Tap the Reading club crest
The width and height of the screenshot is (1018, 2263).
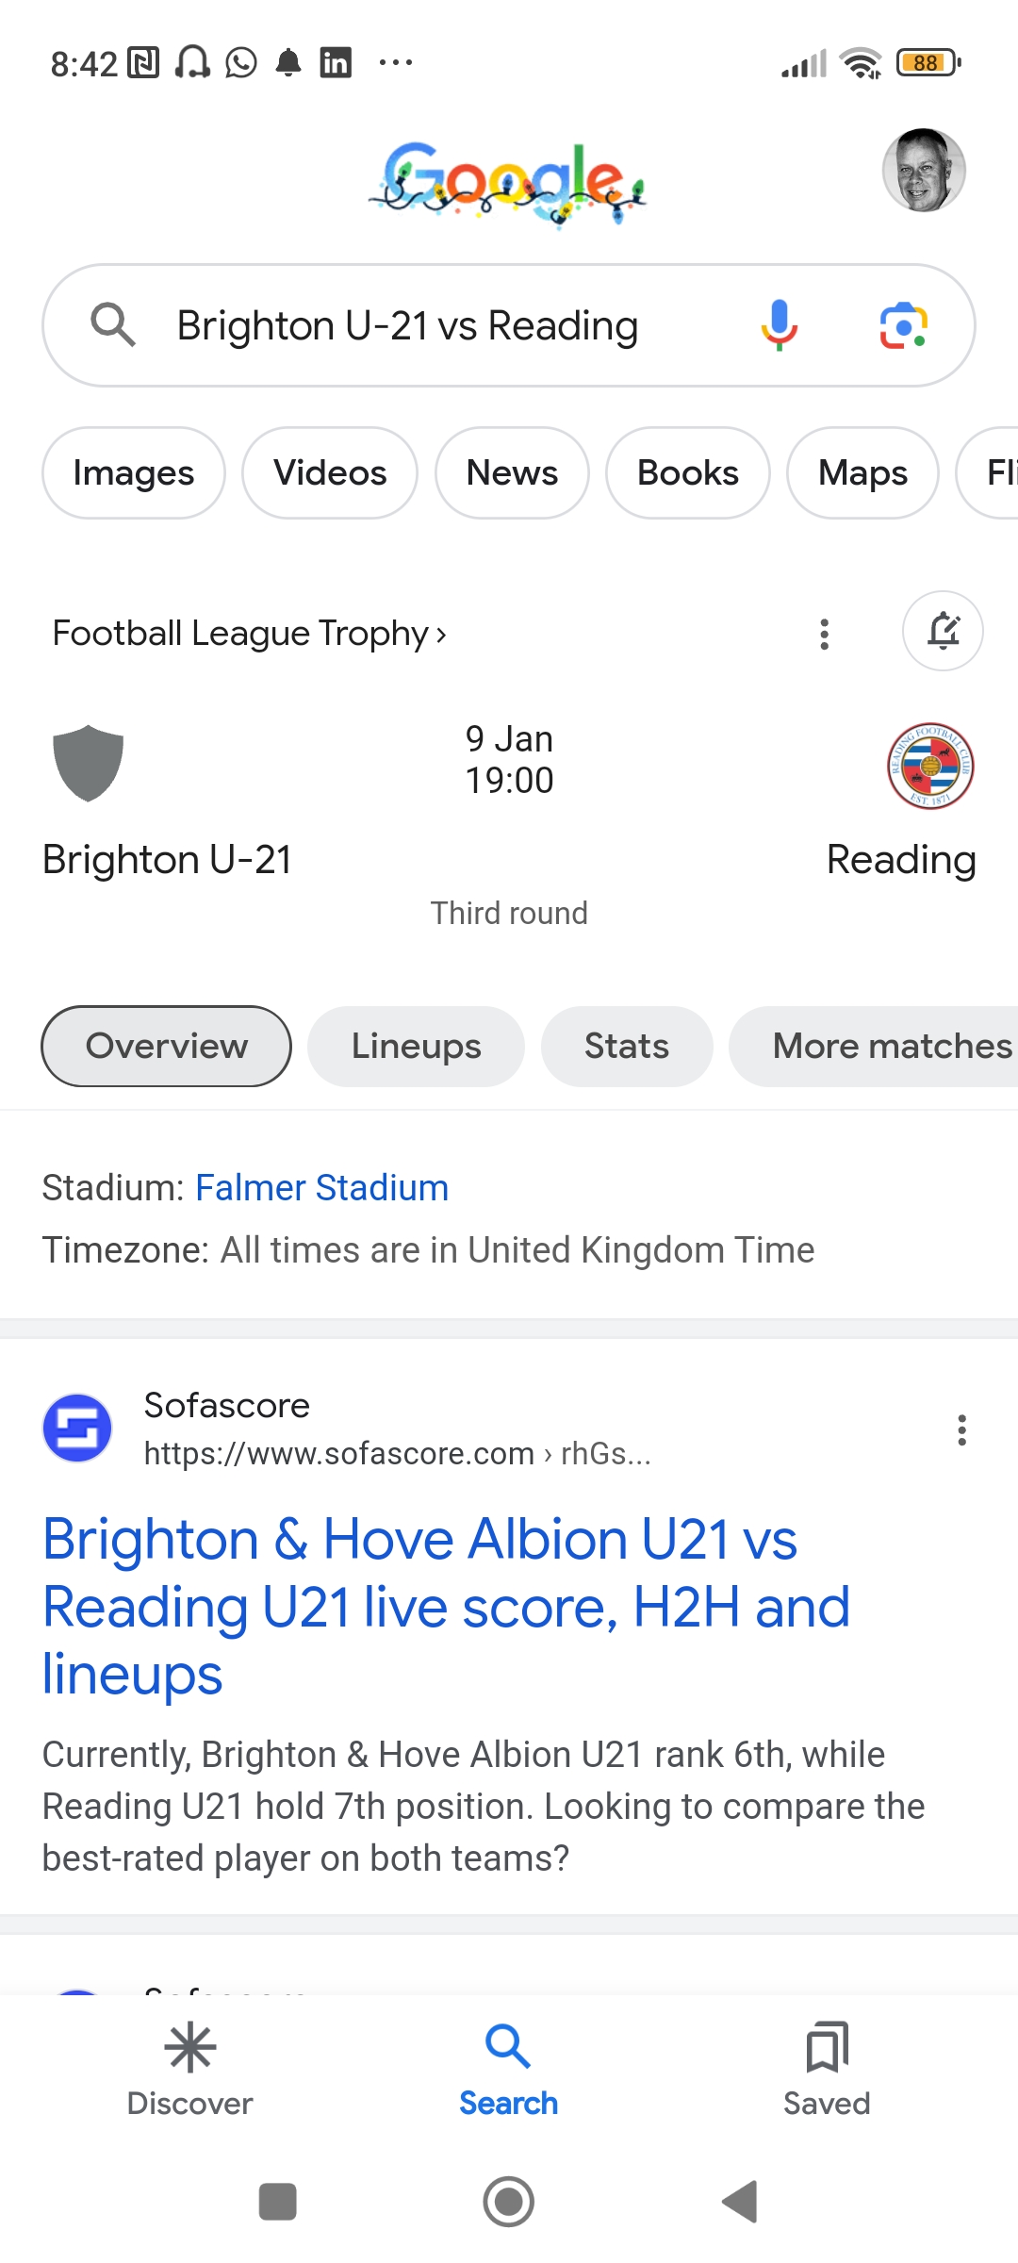click(x=930, y=766)
